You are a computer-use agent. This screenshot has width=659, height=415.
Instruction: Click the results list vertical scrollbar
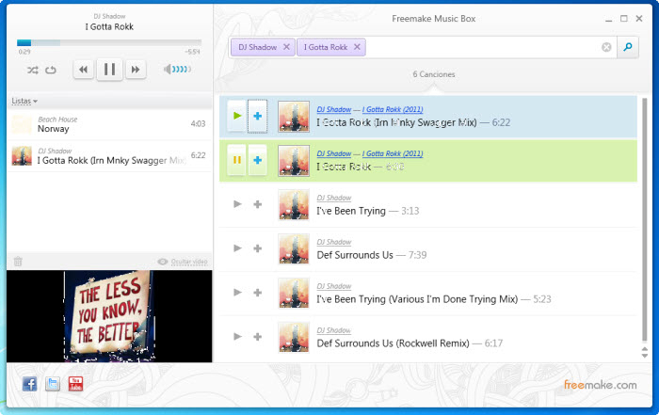tap(644, 219)
